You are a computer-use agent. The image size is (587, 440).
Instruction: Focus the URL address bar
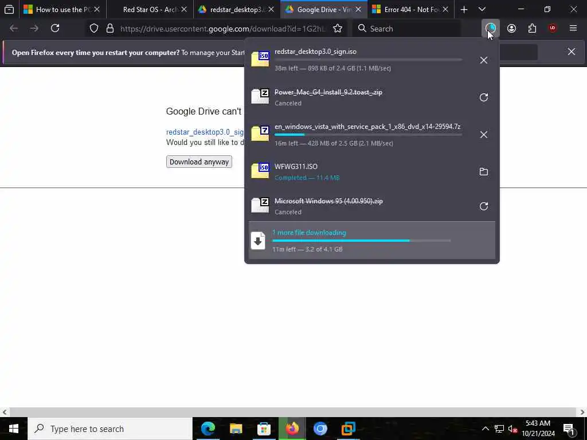[224, 29]
